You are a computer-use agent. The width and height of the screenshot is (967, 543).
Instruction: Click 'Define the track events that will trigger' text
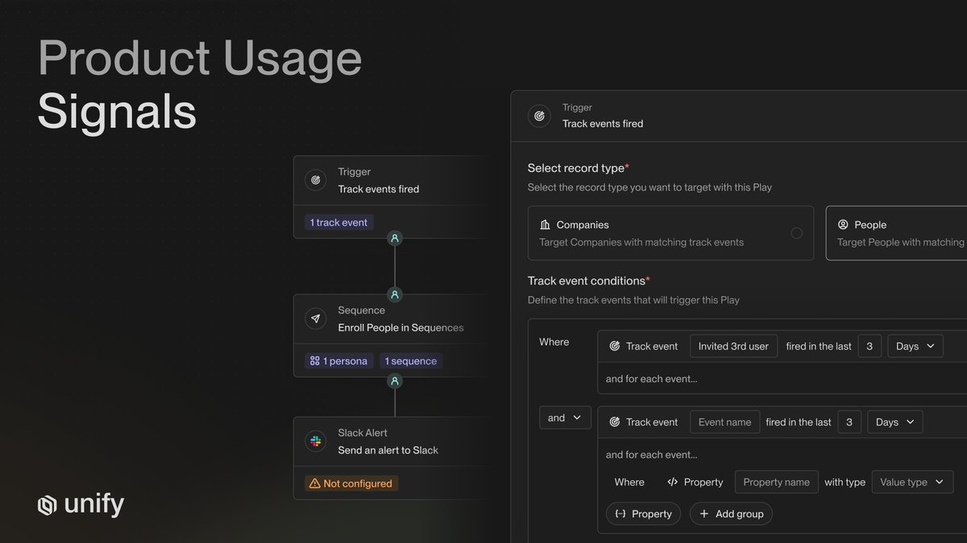[x=633, y=300]
